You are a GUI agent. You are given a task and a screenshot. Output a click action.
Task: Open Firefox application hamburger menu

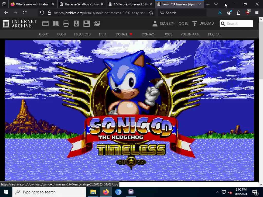[257, 13]
